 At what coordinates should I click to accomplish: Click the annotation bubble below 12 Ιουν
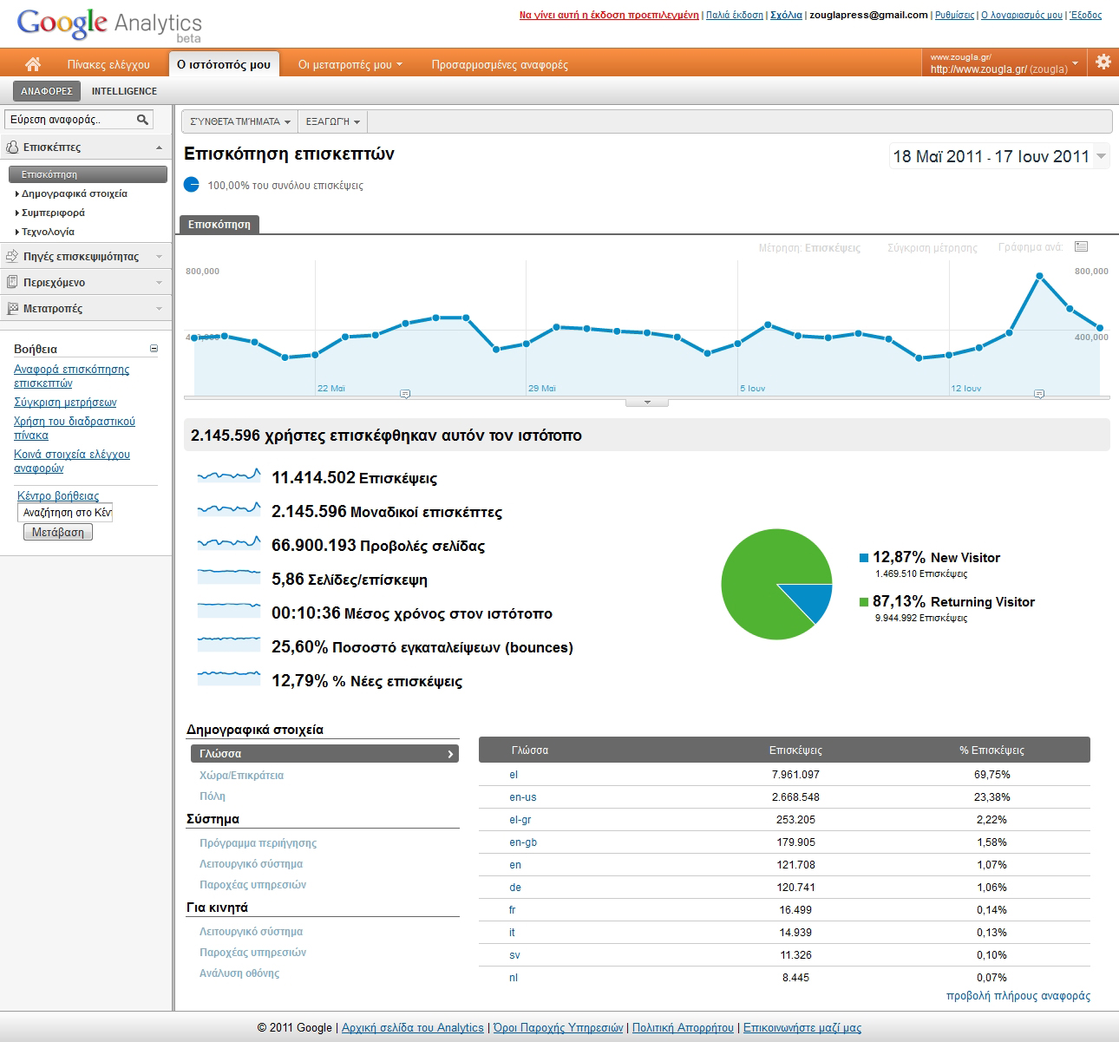point(1039,394)
